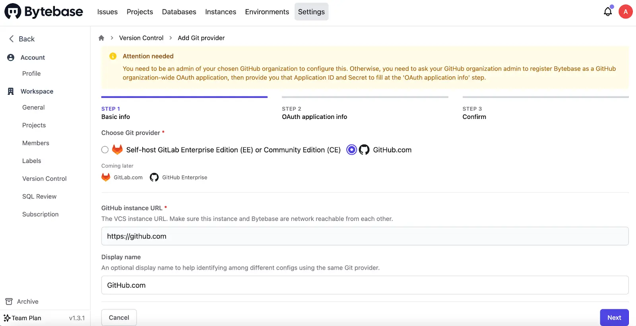Click the Cancel button
The width and height of the screenshot is (636, 326).
click(x=119, y=318)
